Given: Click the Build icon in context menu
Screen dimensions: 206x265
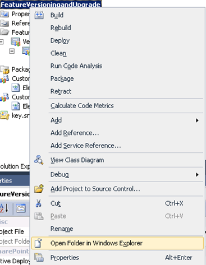Looking at the screenshot, I should [39, 15].
